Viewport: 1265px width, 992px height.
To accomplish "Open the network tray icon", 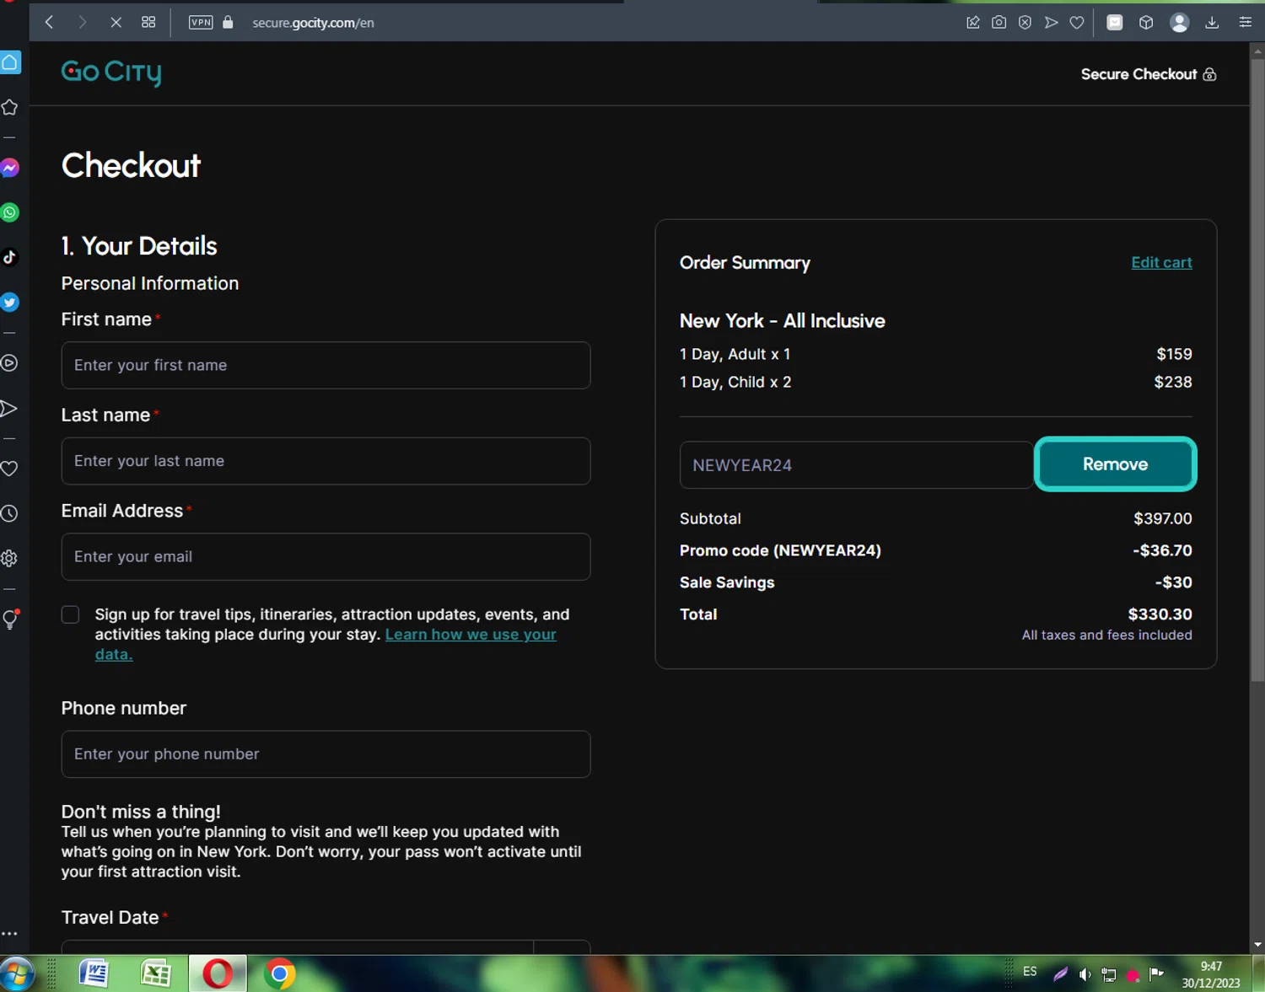I will [1109, 974].
